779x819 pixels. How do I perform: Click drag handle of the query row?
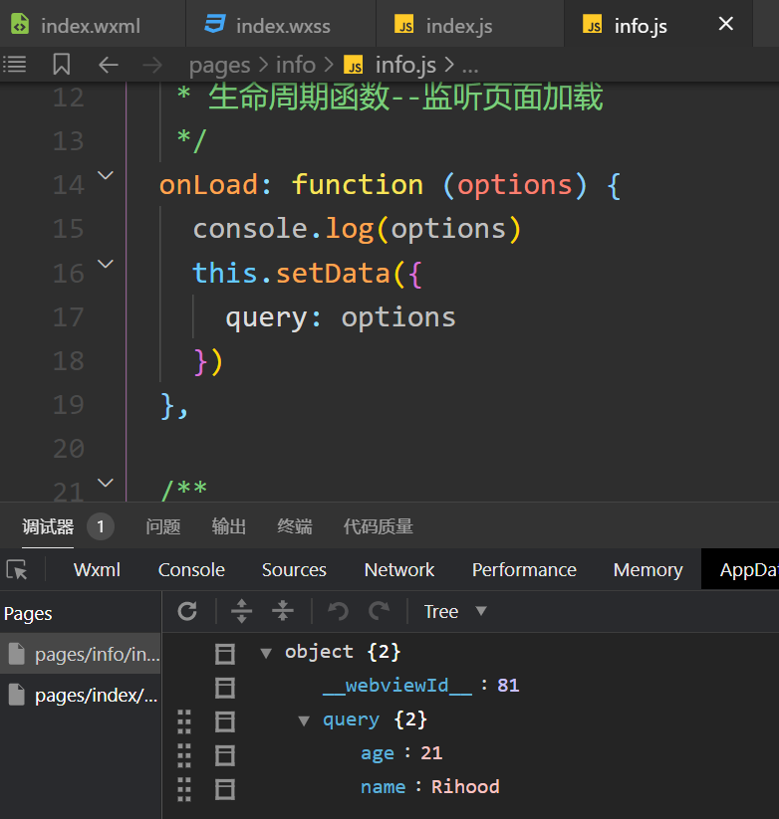pyautogui.click(x=184, y=721)
